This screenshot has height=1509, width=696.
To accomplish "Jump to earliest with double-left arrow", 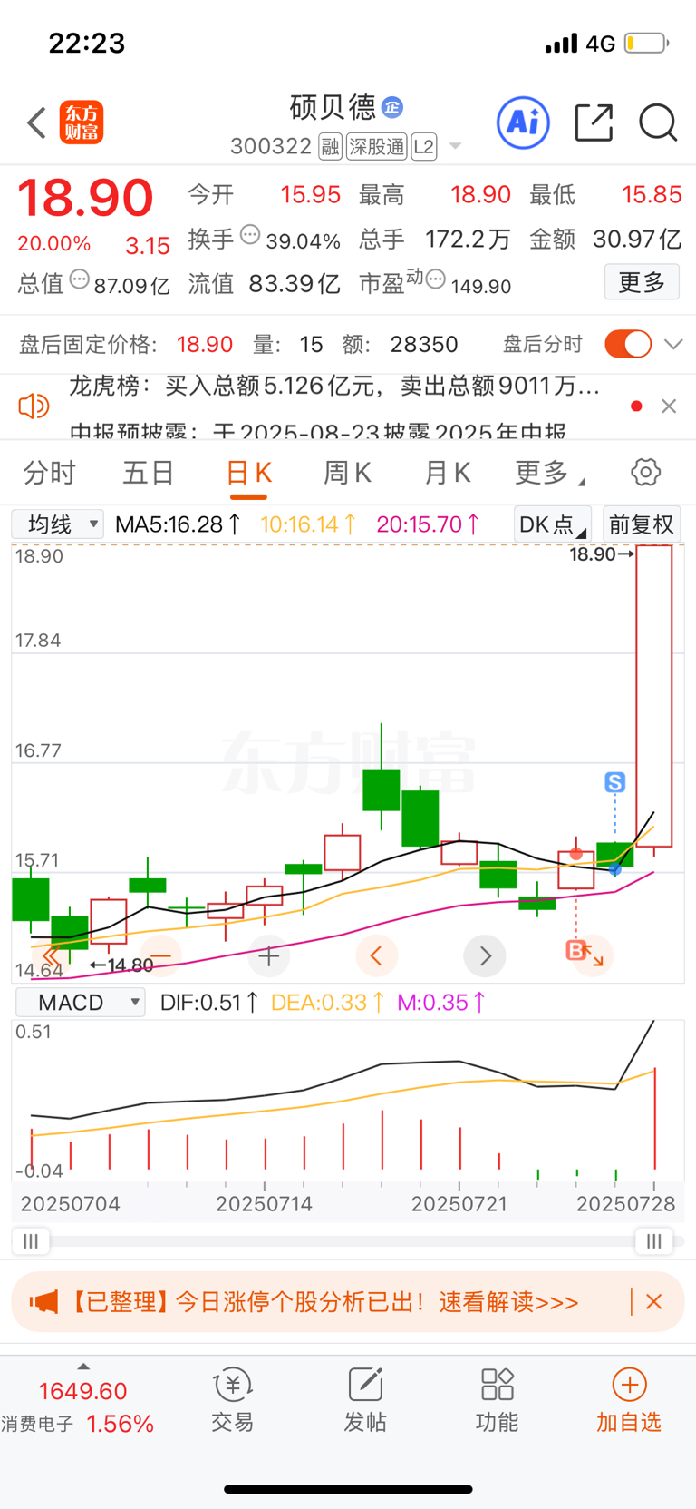I will coord(51,955).
